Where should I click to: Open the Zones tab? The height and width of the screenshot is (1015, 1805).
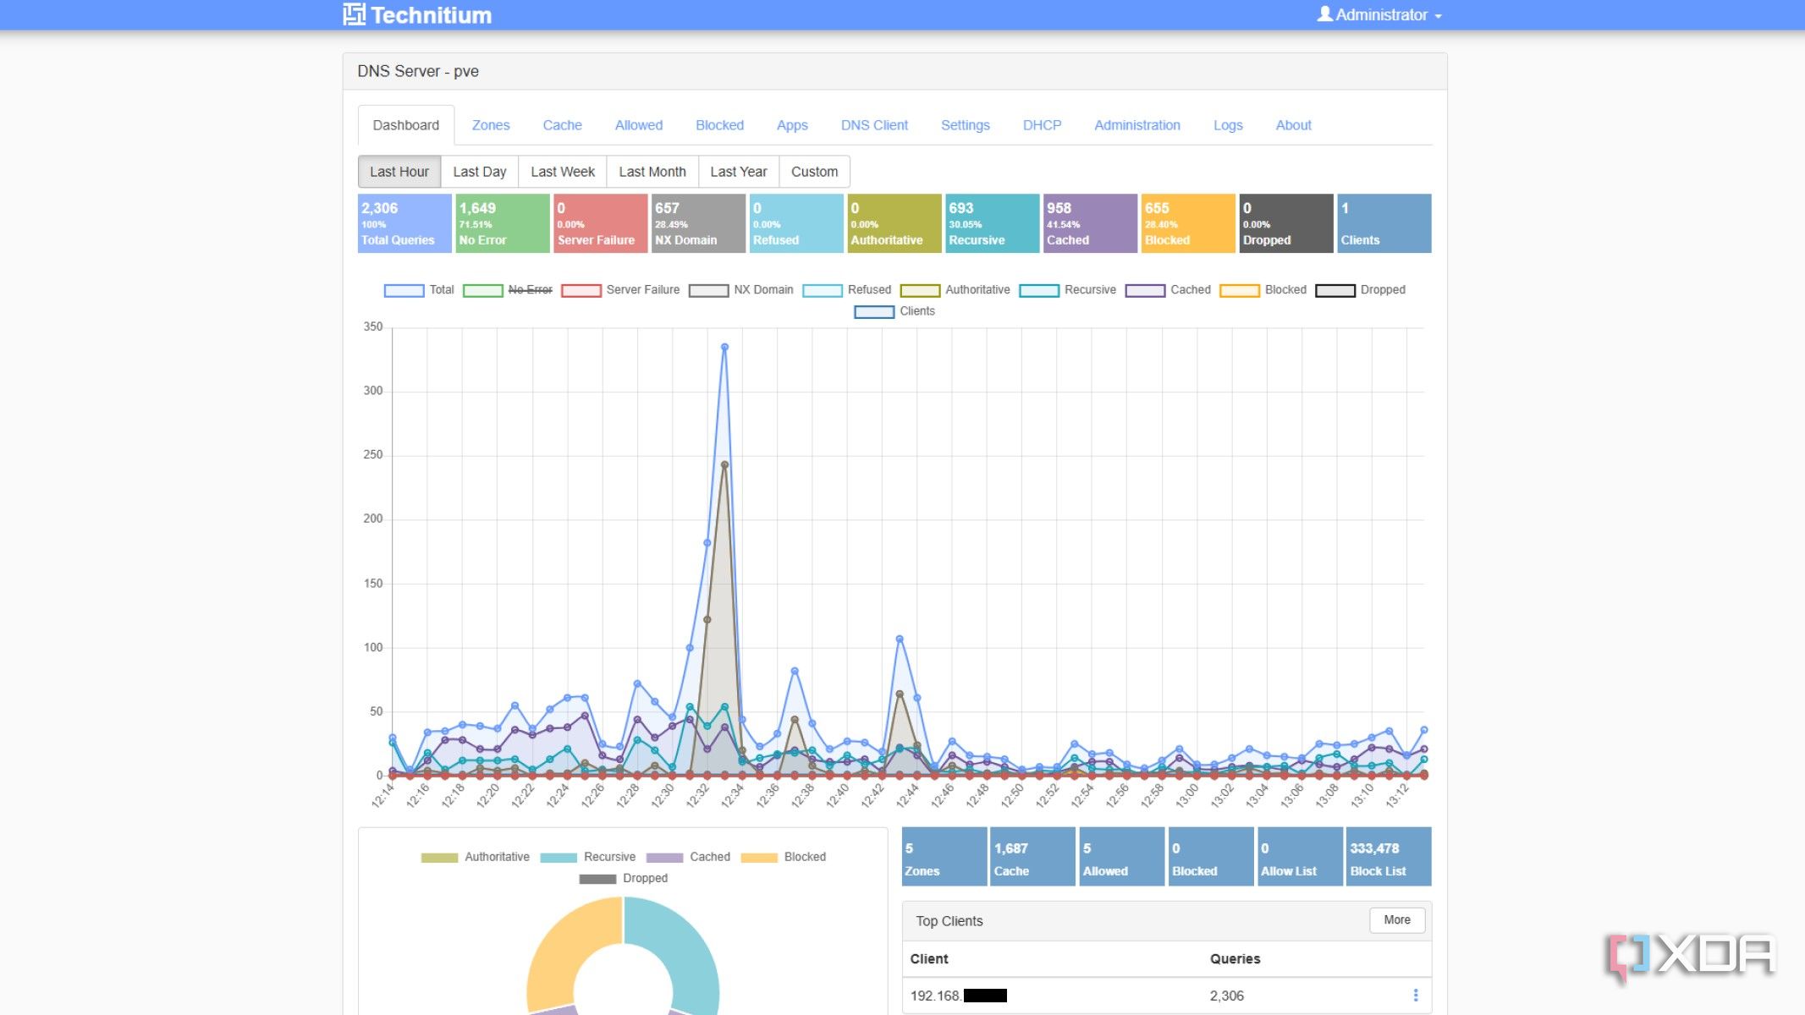490,125
